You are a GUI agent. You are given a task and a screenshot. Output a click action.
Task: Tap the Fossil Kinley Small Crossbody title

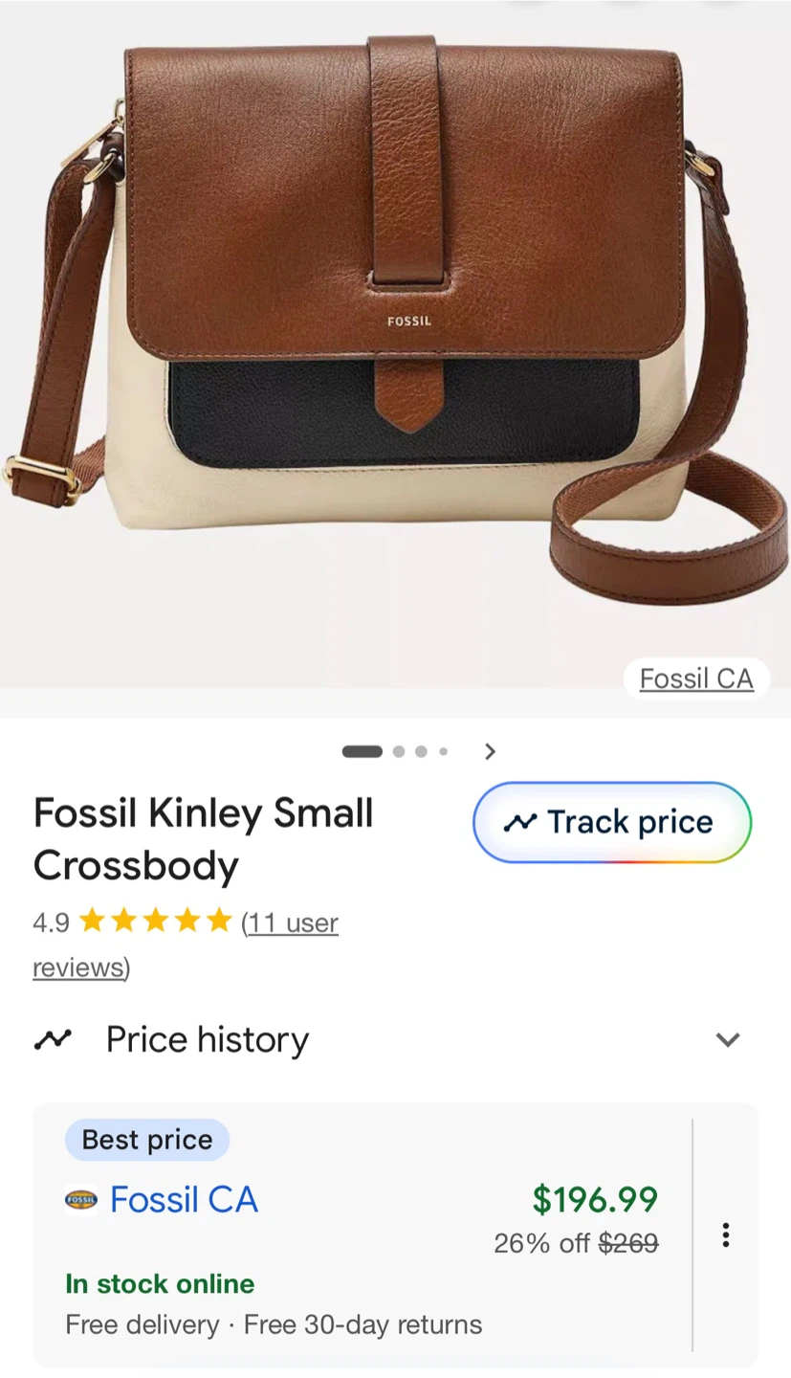203,839
